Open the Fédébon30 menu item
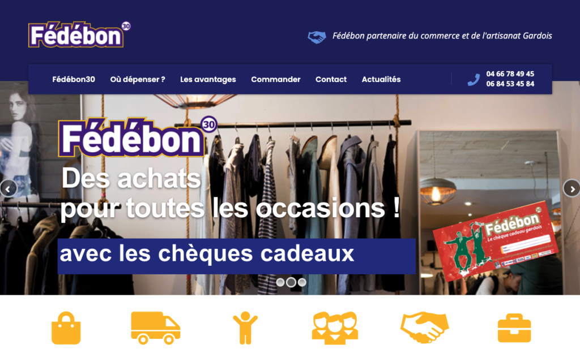This screenshot has width=580, height=353. click(x=74, y=79)
